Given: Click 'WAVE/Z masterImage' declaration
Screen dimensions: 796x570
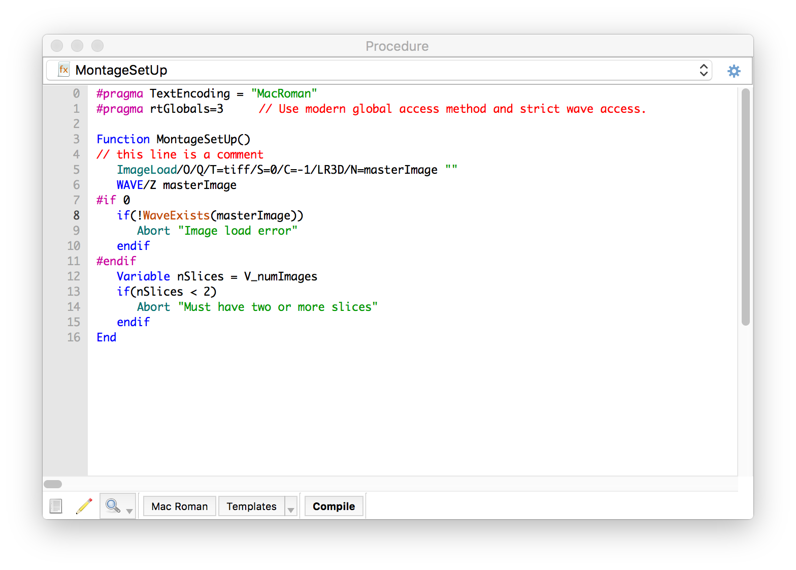Looking at the screenshot, I should click(177, 185).
